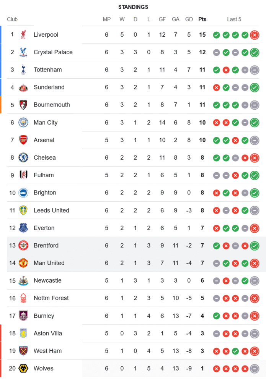Click the Tottenham crest icon

(x=23, y=70)
